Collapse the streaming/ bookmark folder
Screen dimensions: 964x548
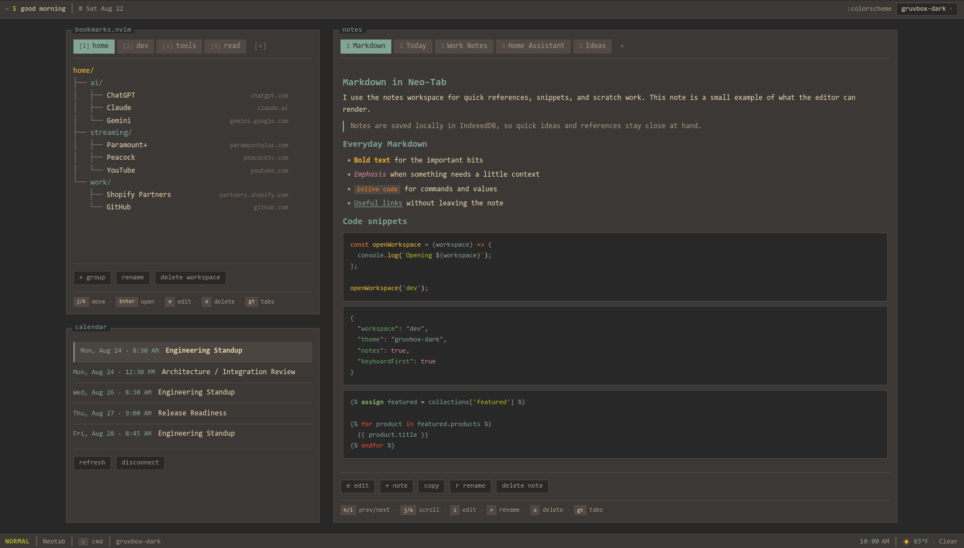point(111,133)
